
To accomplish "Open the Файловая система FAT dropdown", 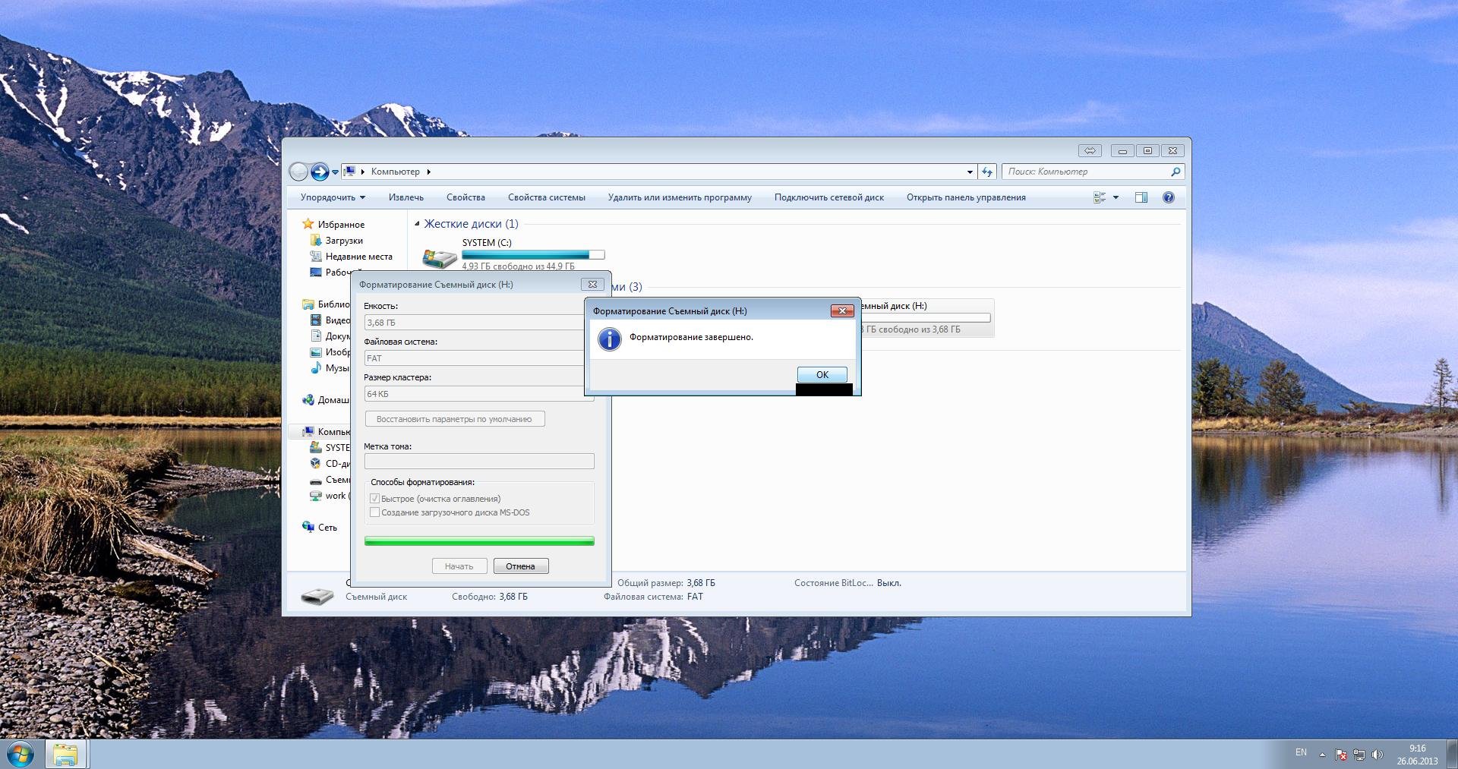I will click(x=478, y=358).
